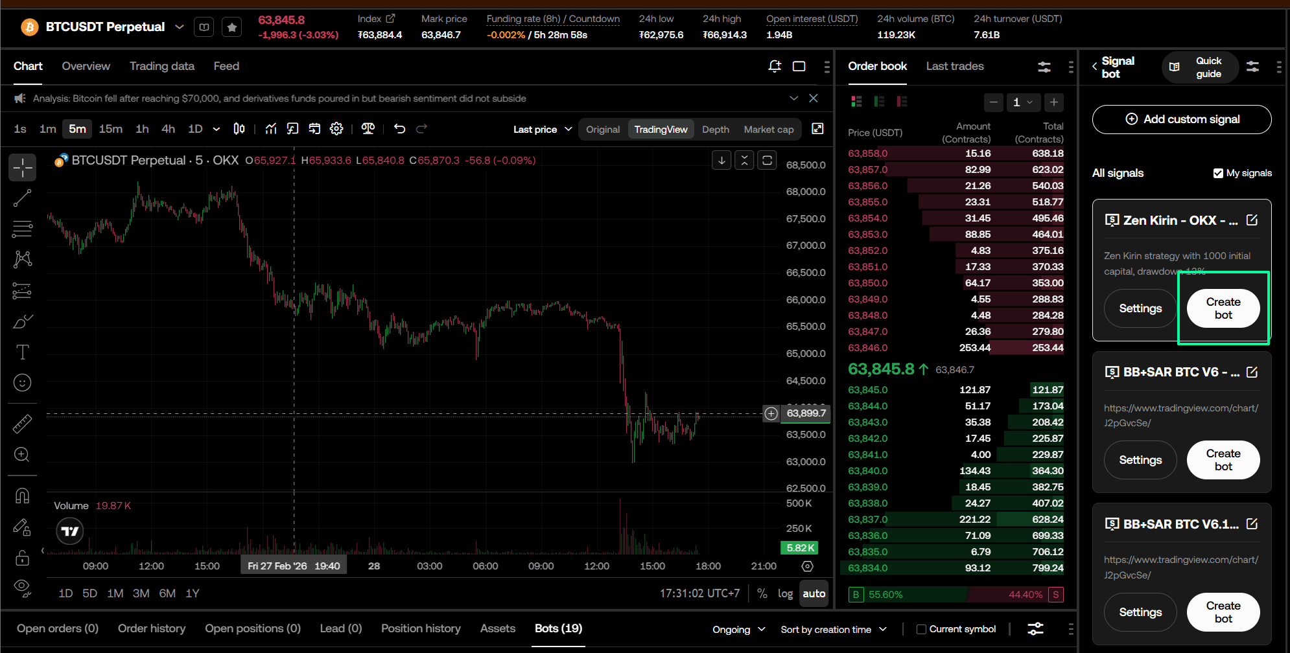Screen dimensions: 1290x653
Task: Toggle log scale on chart
Action: tap(785, 593)
